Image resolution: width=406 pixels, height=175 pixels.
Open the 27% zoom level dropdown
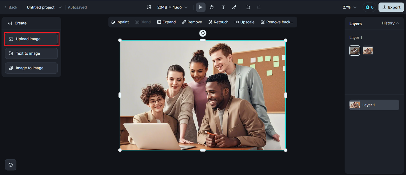click(x=350, y=7)
